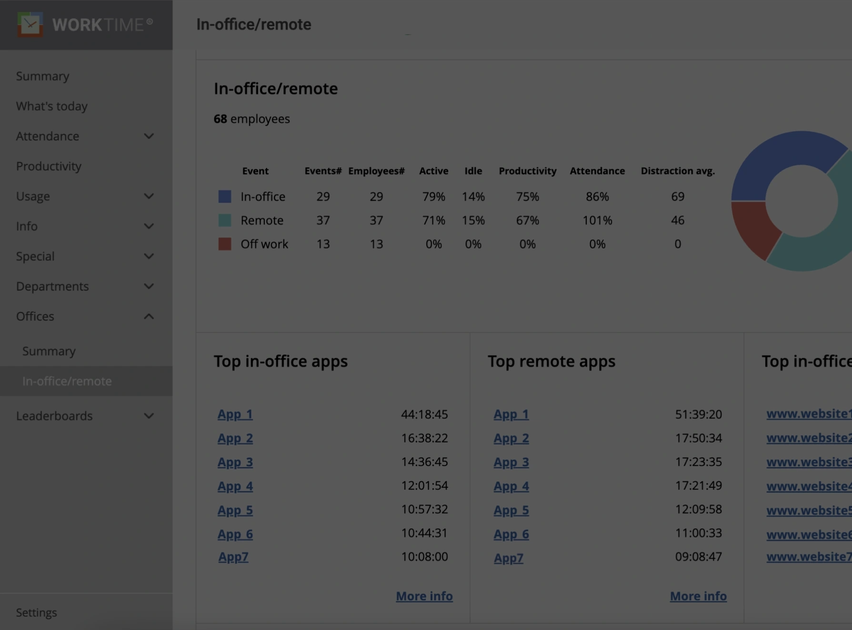852x630 pixels.
Task: Open App 5 in top remote apps
Action: point(511,510)
